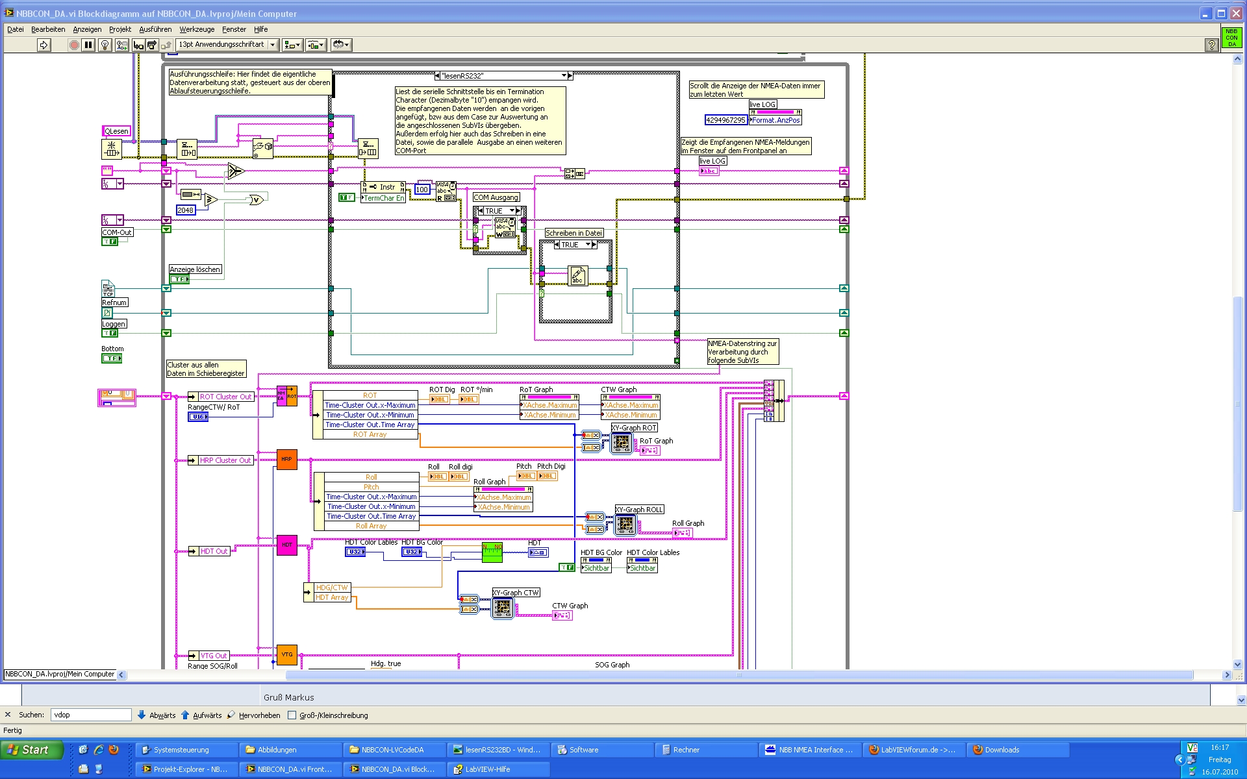Open the font selection dropdown
Screen dimensions: 1247x779
pyautogui.click(x=273, y=45)
